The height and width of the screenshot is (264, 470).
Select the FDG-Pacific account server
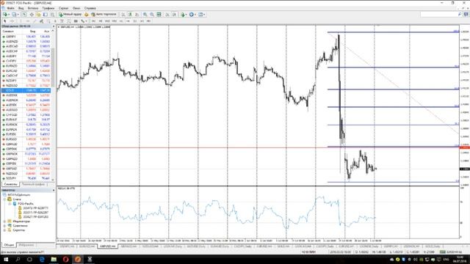(25, 204)
